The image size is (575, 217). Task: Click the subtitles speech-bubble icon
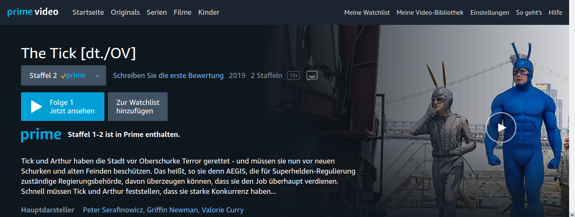pos(312,76)
